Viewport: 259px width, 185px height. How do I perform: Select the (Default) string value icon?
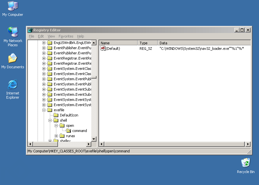coord(103,49)
